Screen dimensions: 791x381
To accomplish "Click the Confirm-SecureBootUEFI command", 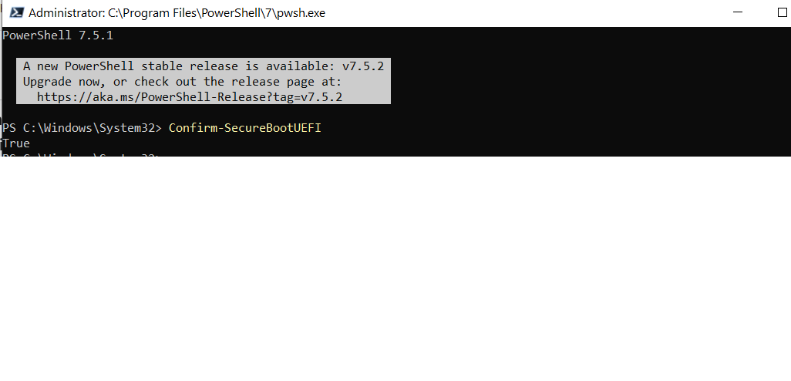I will [x=244, y=128].
